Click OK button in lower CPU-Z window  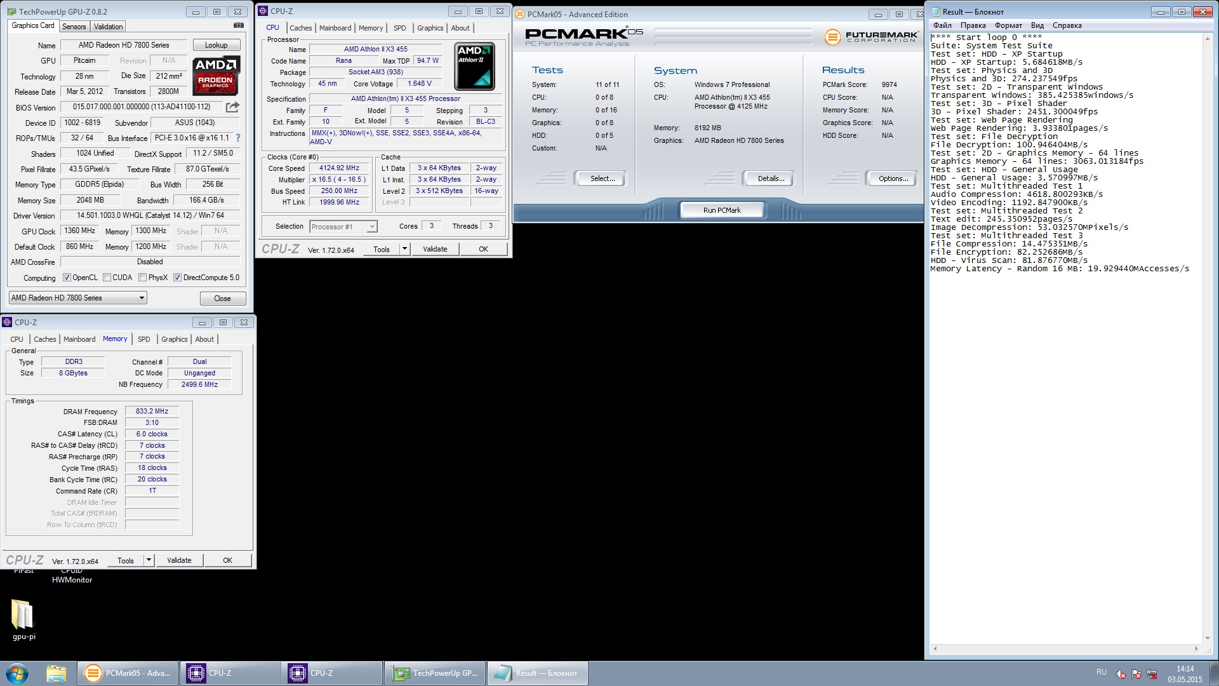227,560
